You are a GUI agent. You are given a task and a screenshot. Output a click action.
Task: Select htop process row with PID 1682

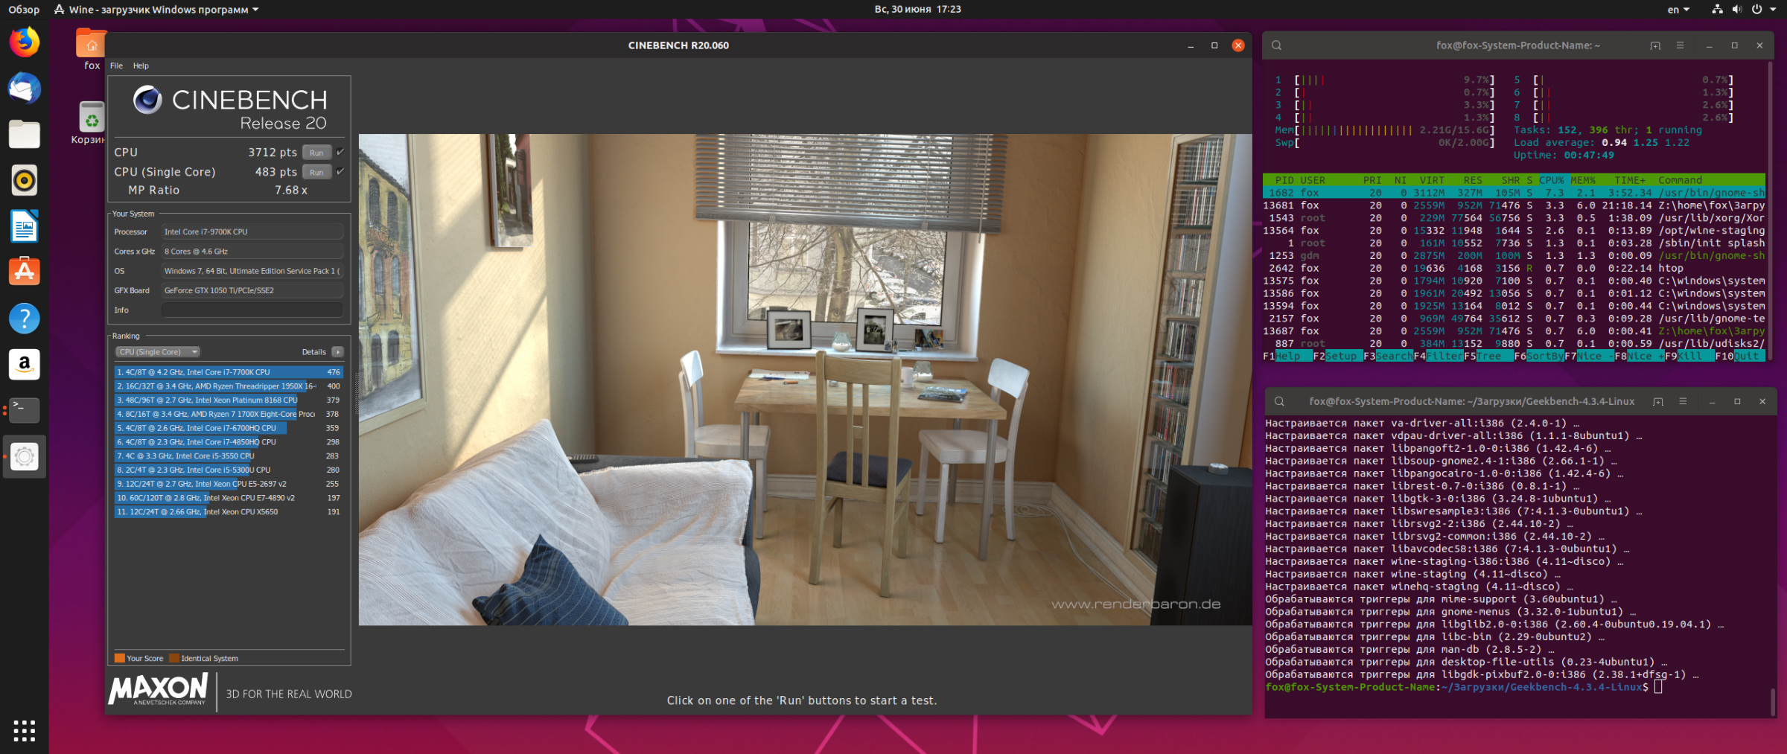pyautogui.click(x=1514, y=193)
